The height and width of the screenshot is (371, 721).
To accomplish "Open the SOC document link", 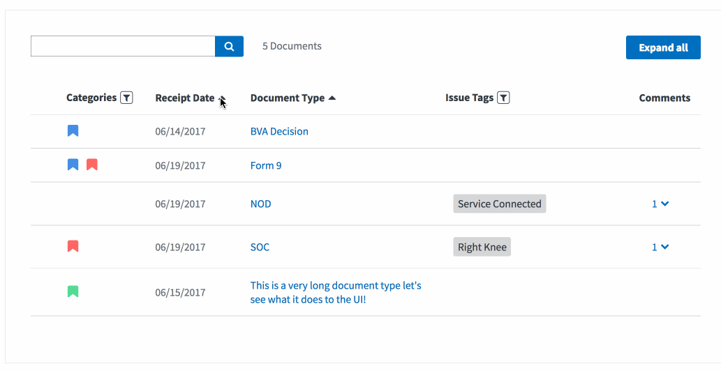I will point(260,247).
